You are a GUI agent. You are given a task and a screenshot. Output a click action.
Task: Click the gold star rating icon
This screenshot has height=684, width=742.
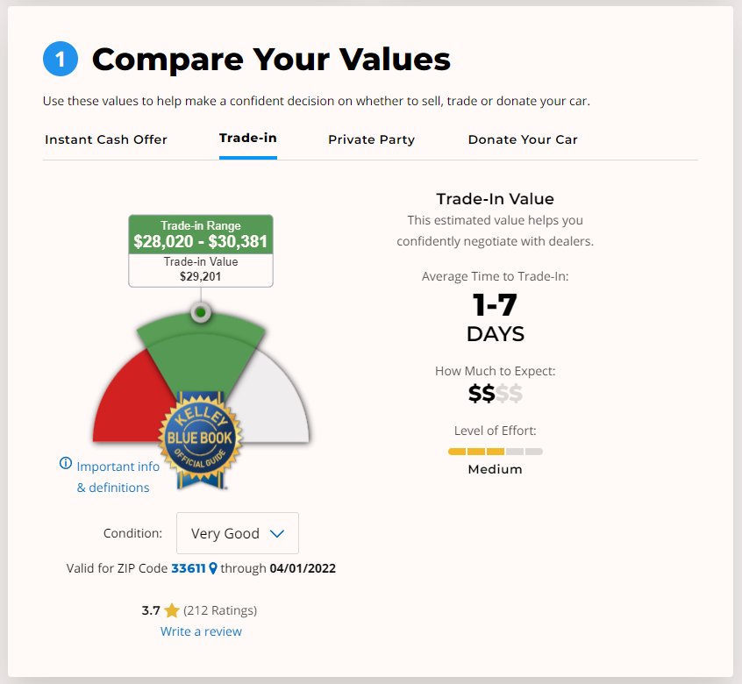pyautogui.click(x=171, y=610)
